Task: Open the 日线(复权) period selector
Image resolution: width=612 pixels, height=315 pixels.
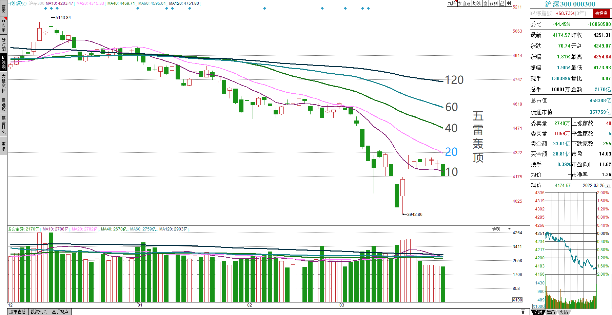Action: (x=17, y=3)
